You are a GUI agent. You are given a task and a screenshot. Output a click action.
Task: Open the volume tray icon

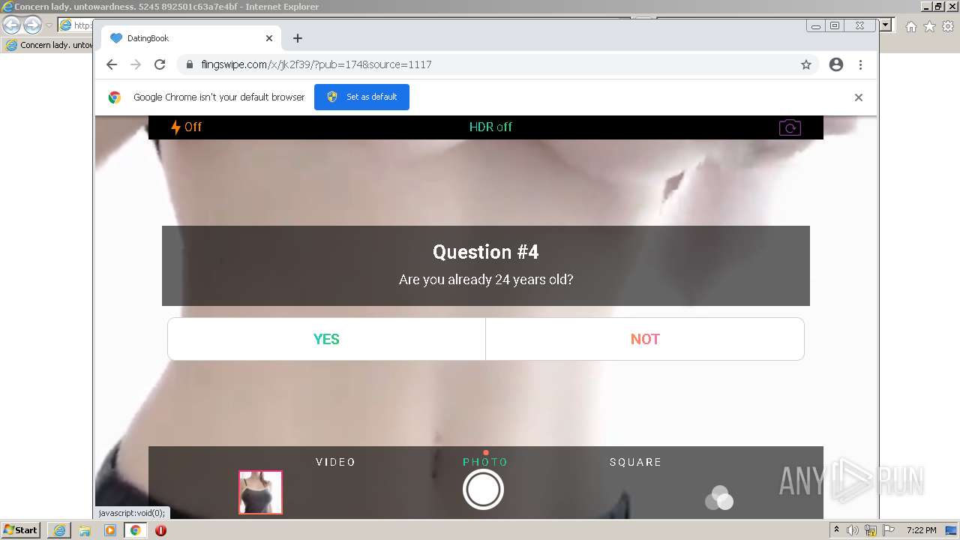853,530
